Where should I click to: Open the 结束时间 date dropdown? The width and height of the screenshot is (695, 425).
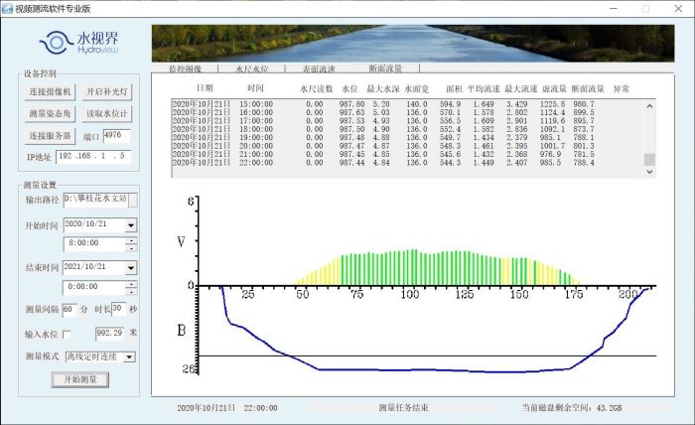(131, 268)
